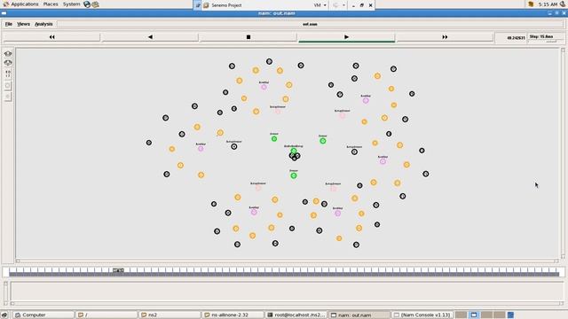Open the VM dropdown in the Senemo Project toolbar
The height and width of the screenshot is (319, 568).
click(319, 5)
